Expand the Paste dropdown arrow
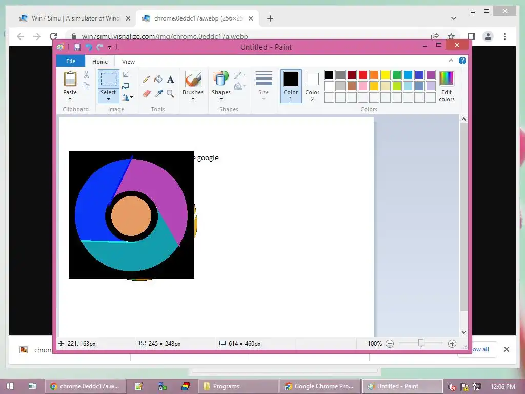Screen dimensions: 525x394 [x=70, y=99]
